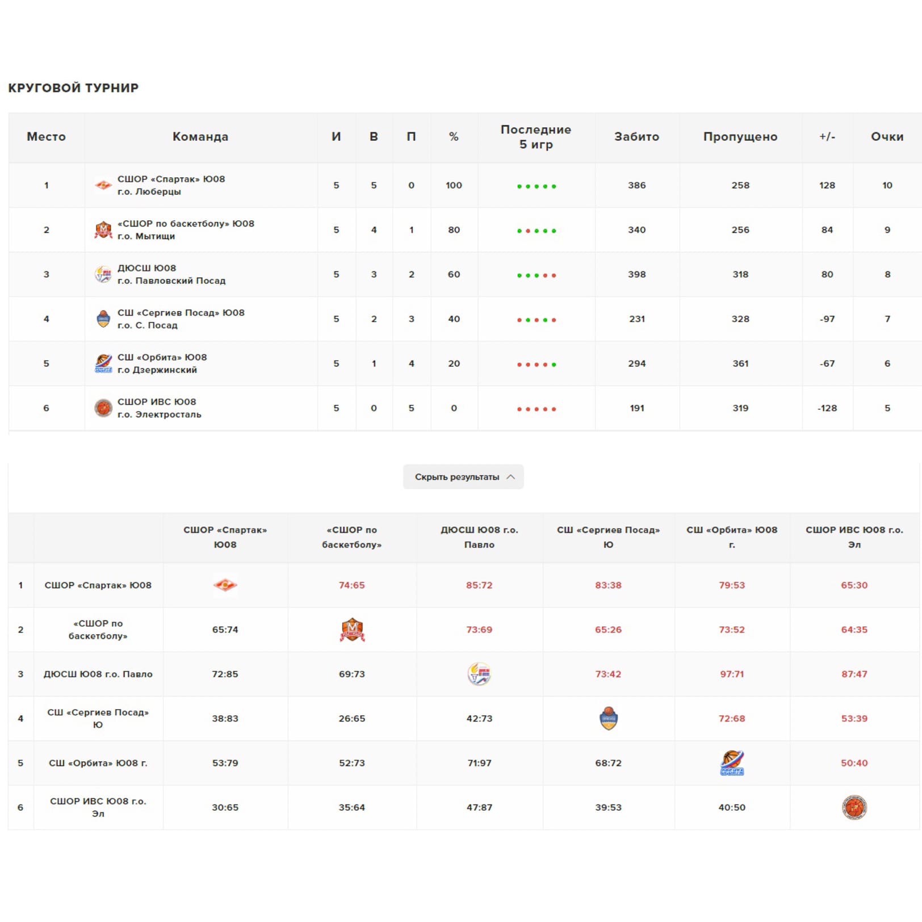922x922 pixels.
Task: Open the 85:72 game result
Action: coord(479,585)
